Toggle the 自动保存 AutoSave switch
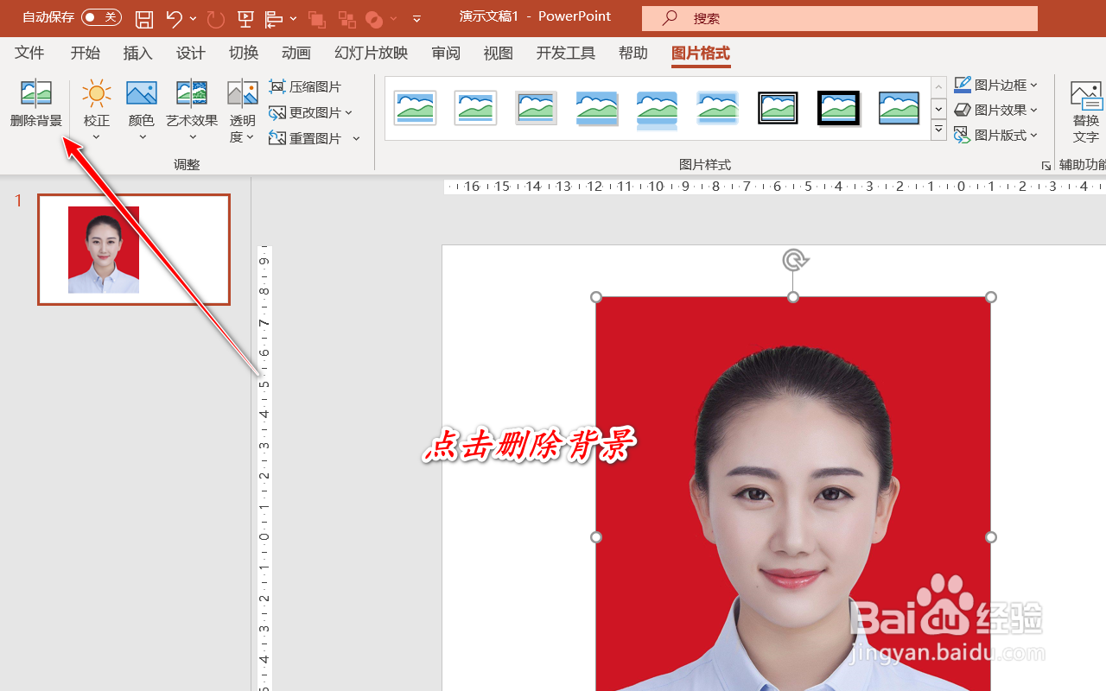 101,16
